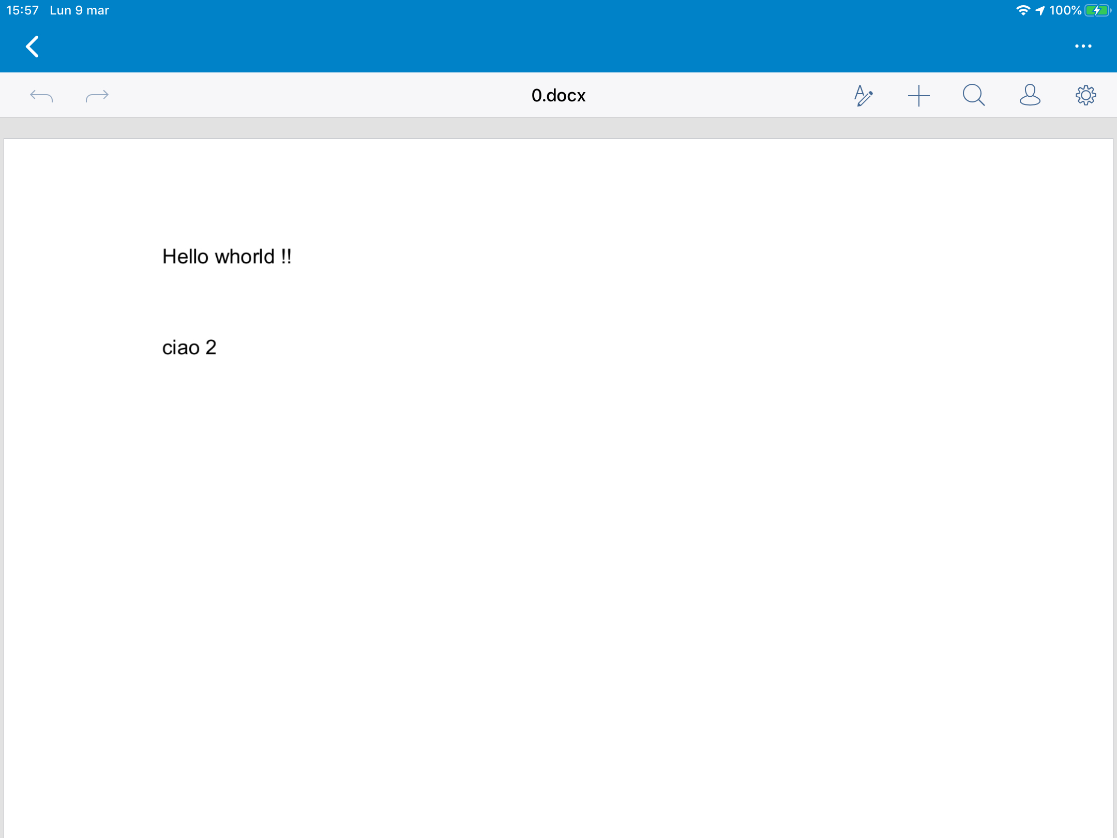
Task: Tap the plus insert icon
Action: click(x=919, y=96)
